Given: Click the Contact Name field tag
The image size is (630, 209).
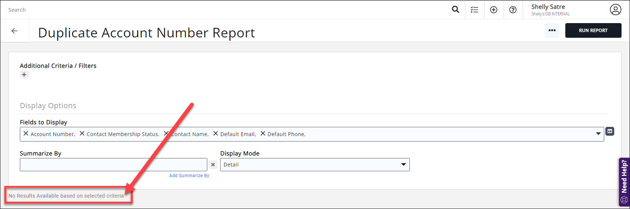Looking at the screenshot, I should pyautogui.click(x=190, y=134).
